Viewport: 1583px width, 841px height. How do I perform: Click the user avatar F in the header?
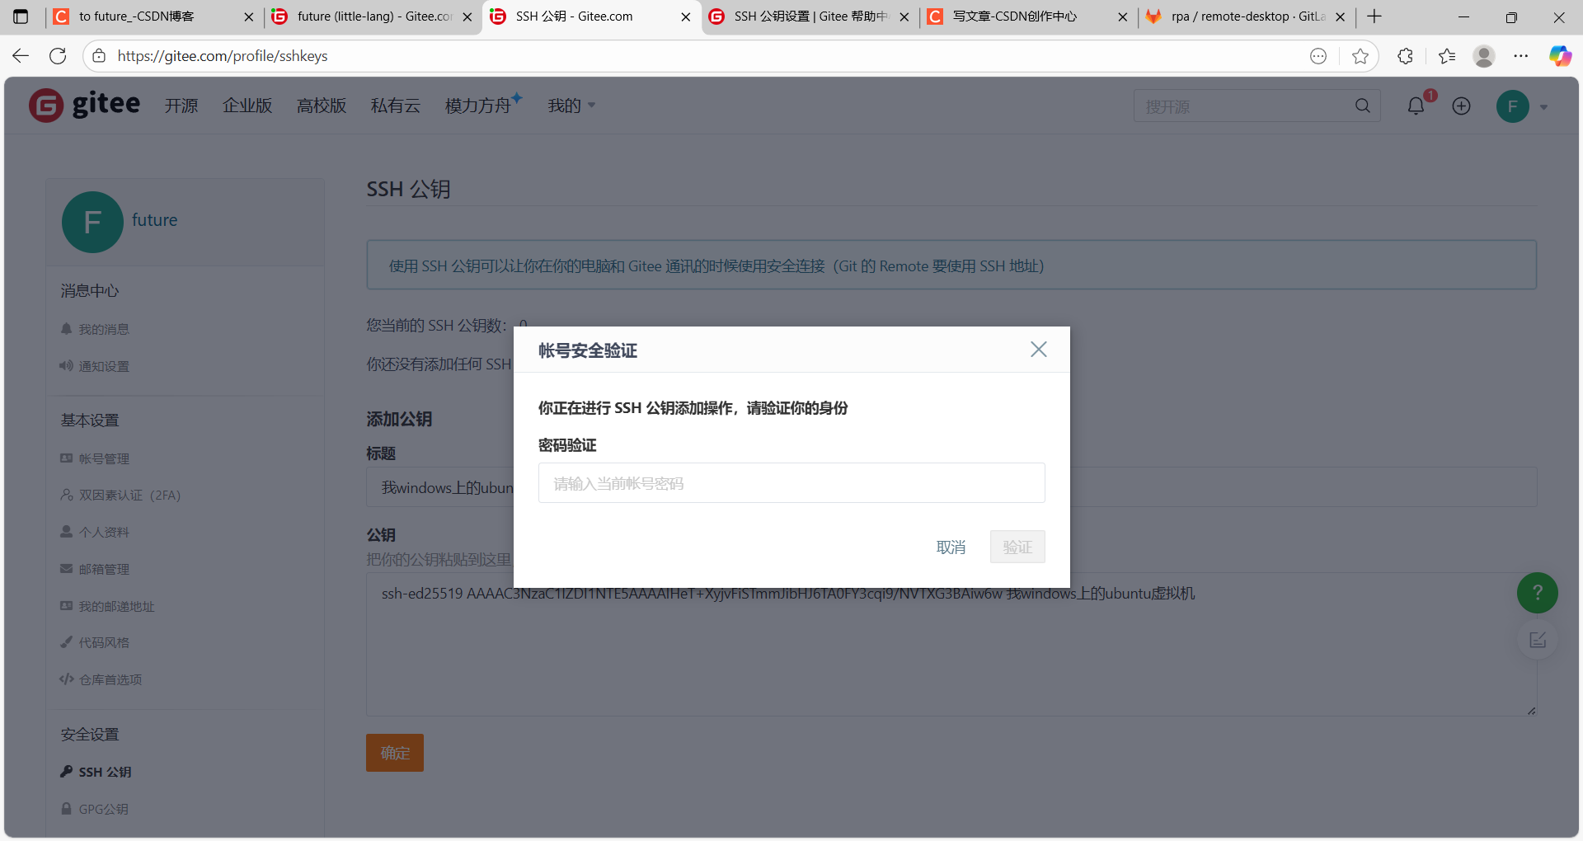tap(1512, 106)
